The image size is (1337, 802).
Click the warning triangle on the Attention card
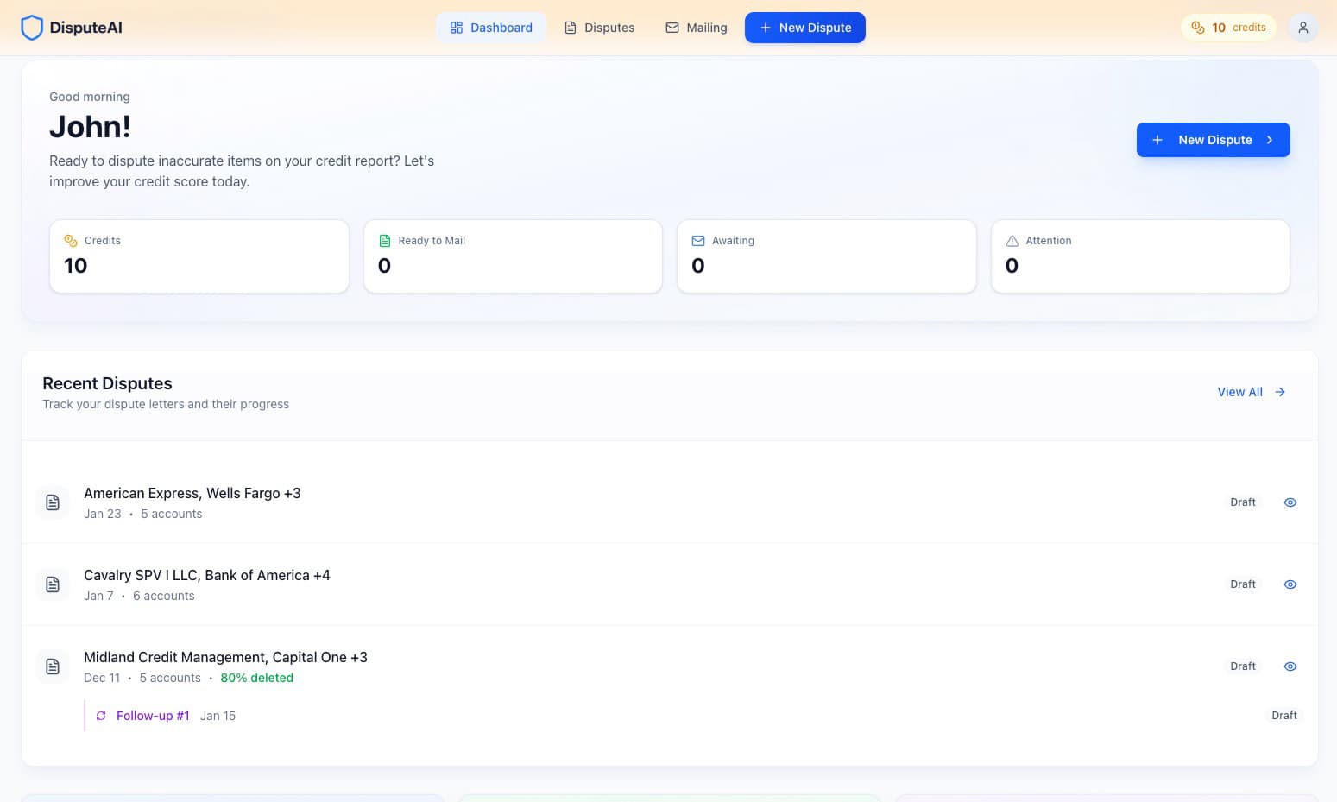pyautogui.click(x=1011, y=241)
